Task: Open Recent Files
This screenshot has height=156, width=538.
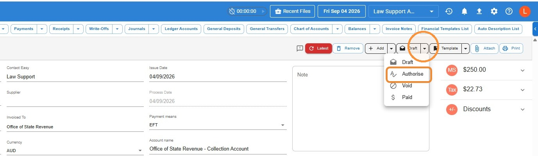Action: [293, 11]
